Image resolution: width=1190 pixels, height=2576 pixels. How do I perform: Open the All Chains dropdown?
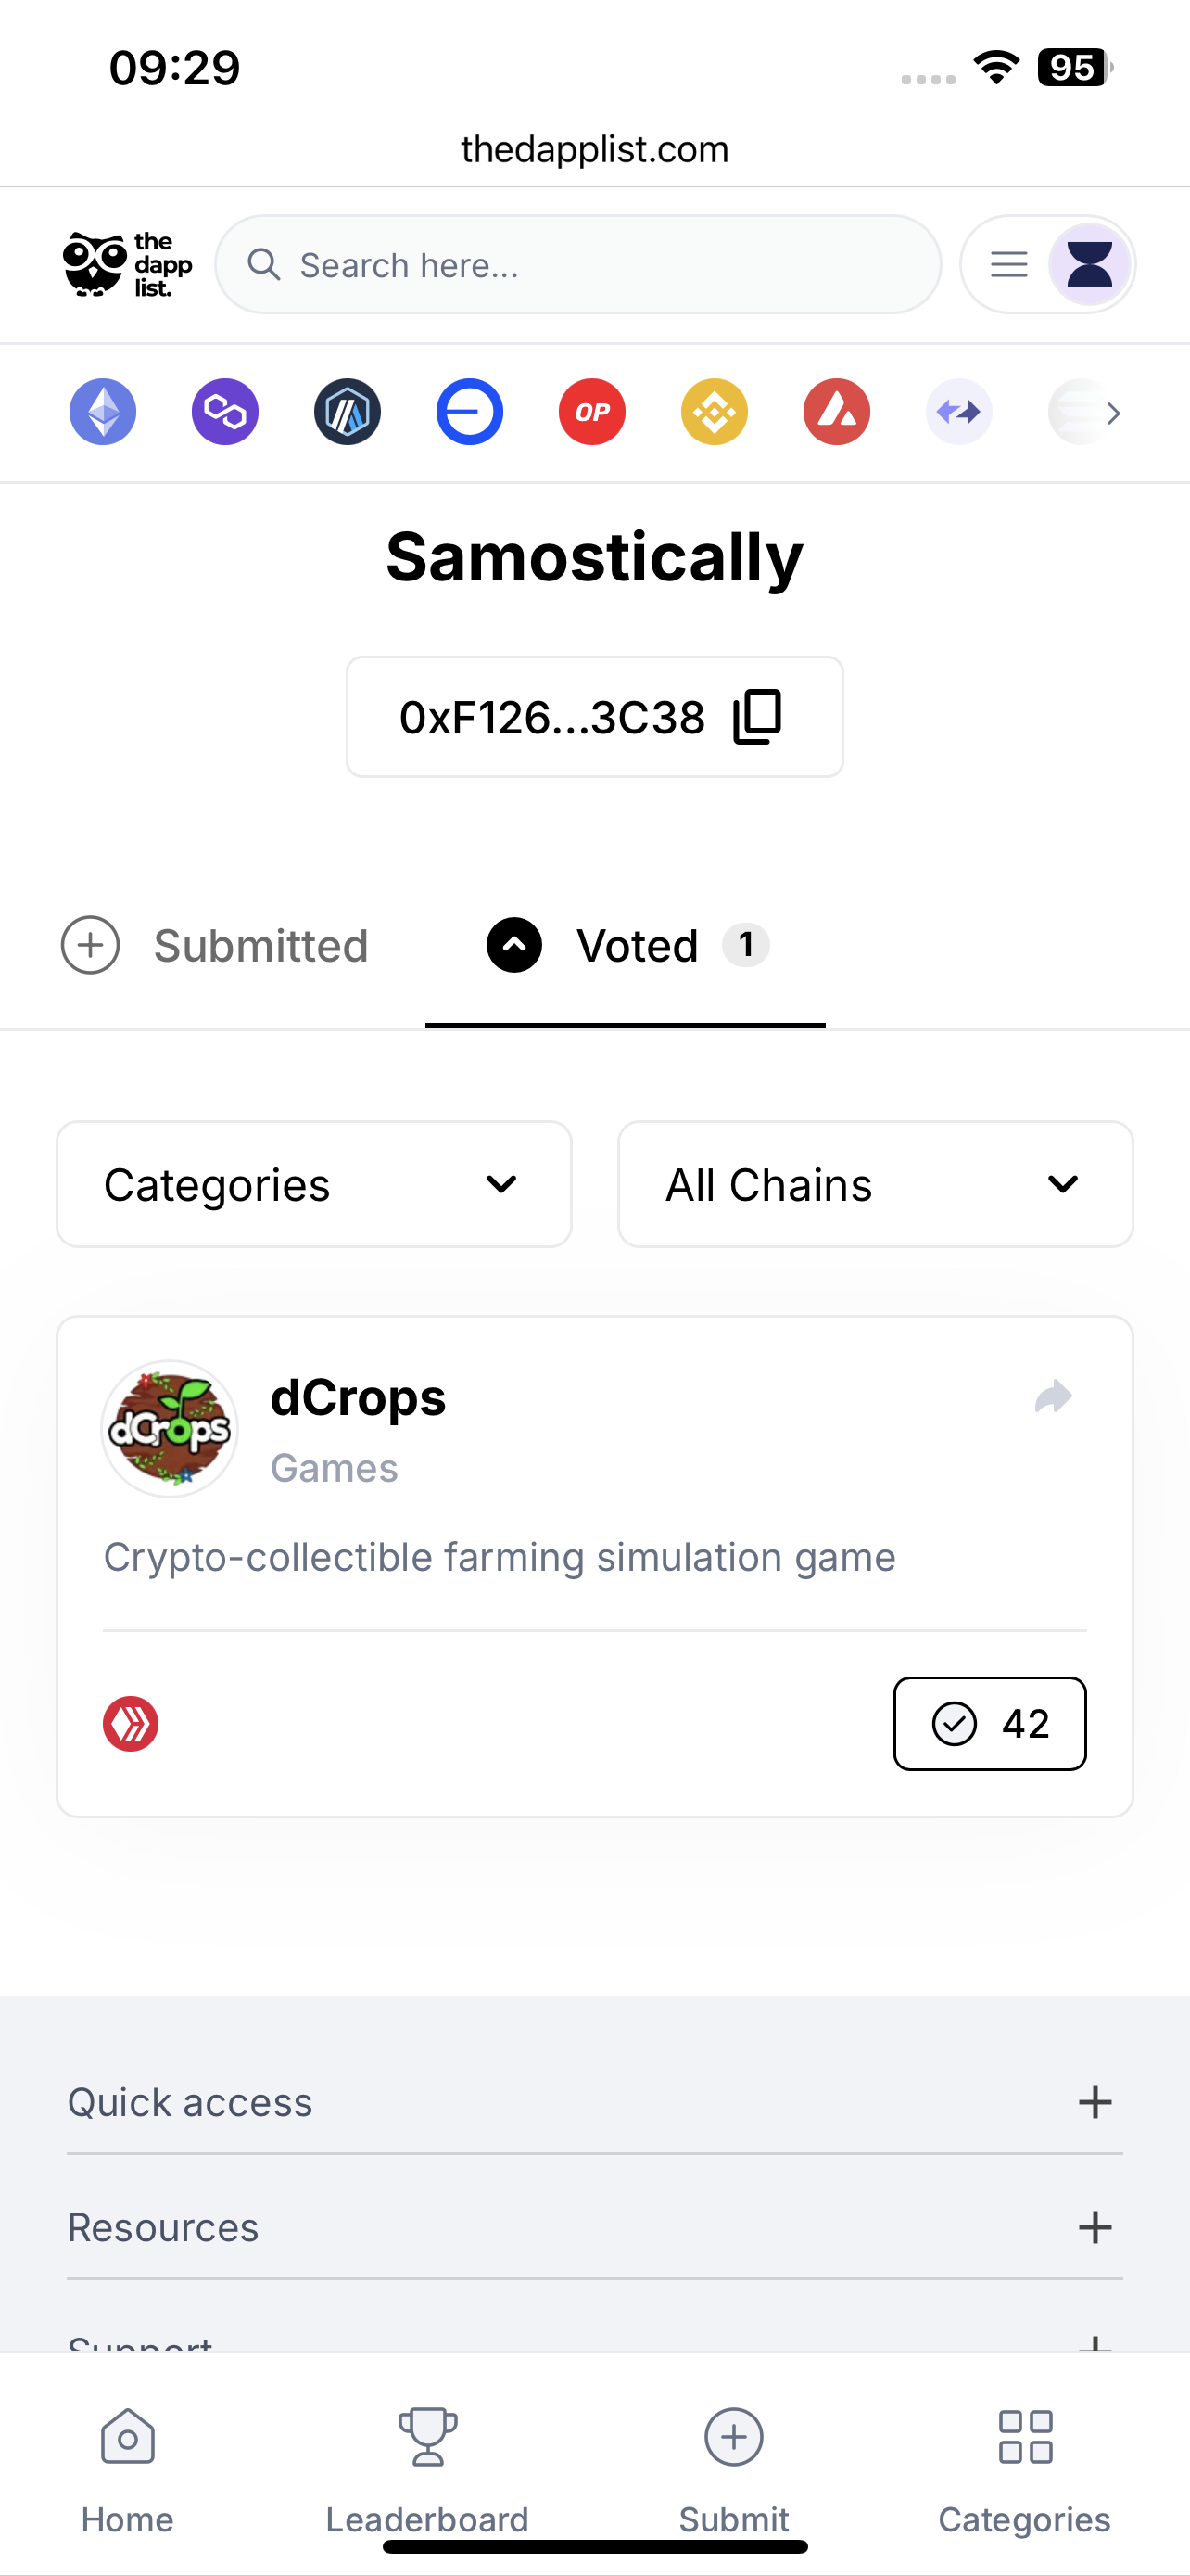click(875, 1184)
